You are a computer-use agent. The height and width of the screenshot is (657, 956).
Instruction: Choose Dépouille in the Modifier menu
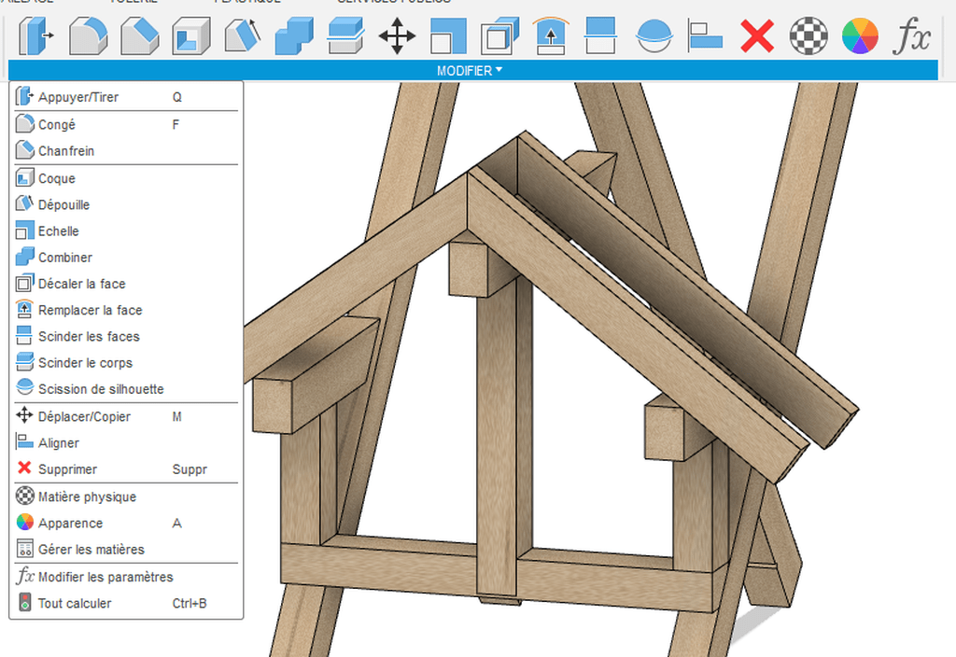tap(126, 204)
